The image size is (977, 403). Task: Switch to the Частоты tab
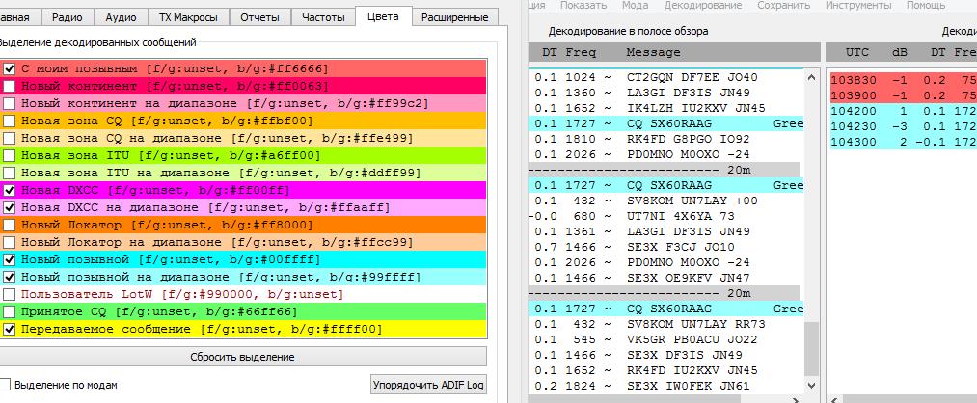322,16
